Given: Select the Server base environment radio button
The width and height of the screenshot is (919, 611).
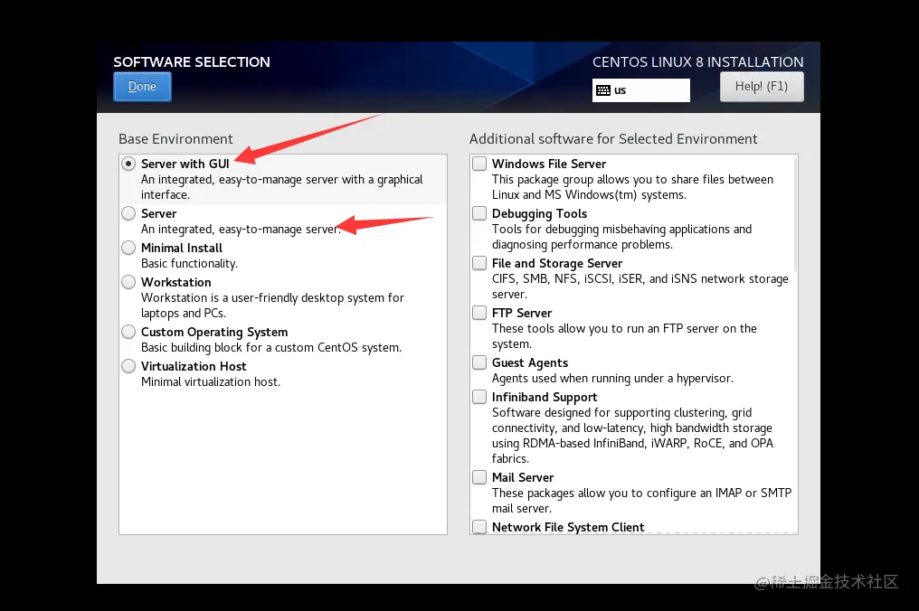Looking at the screenshot, I should click(x=128, y=213).
